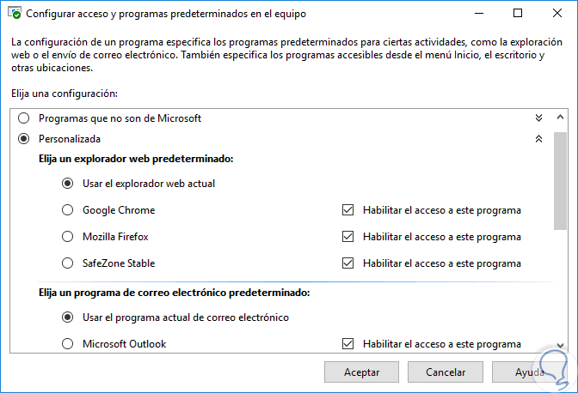Uncheck program access for Google Chrome
This screenshot has width=578, height=393.
pos(347,210)
